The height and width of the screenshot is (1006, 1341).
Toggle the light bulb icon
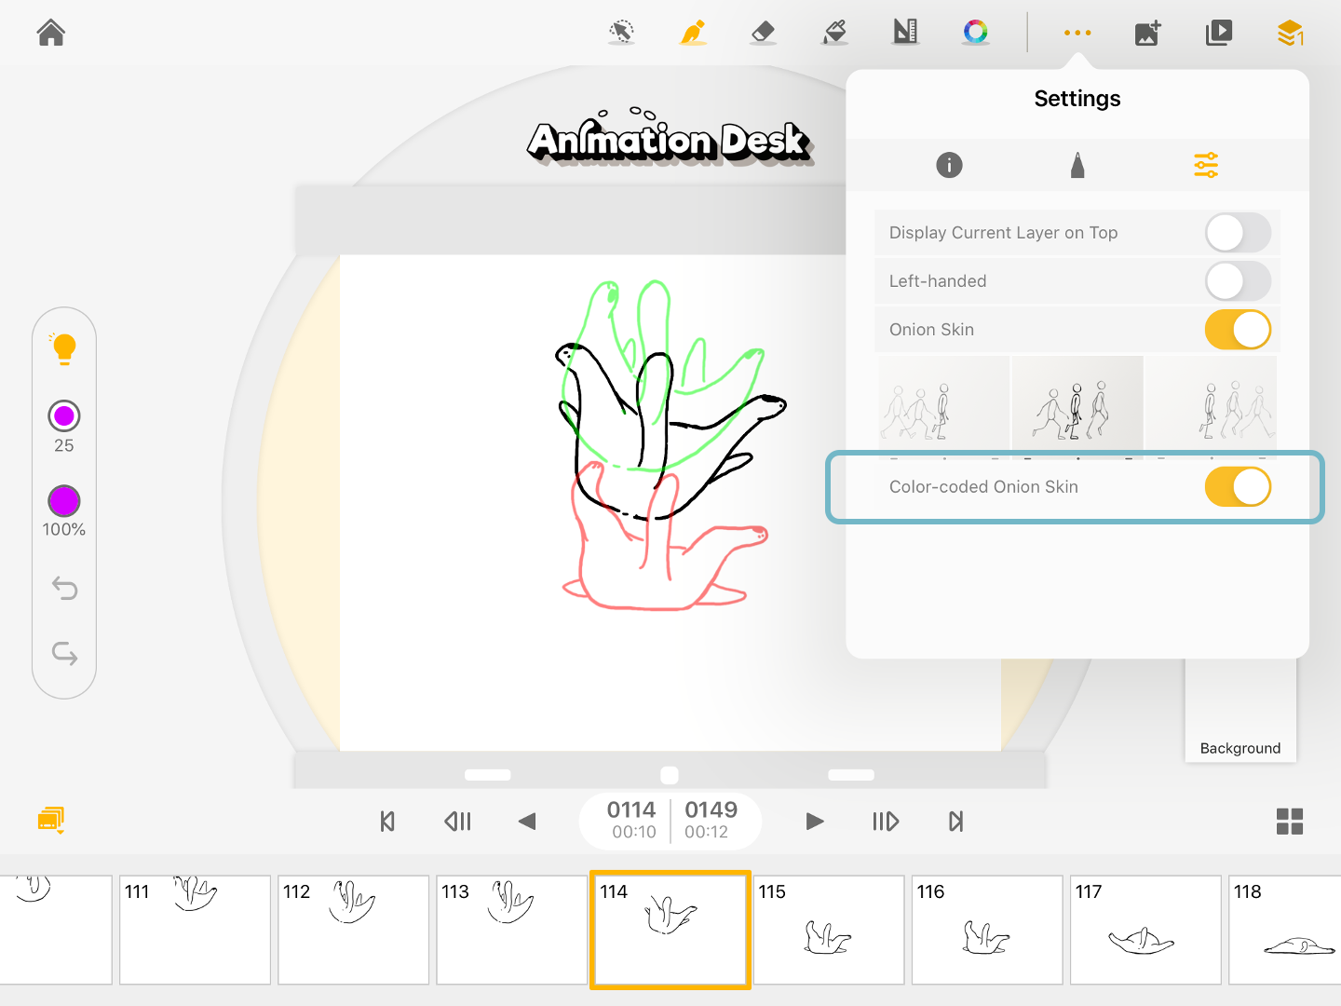tap(64, 348)
